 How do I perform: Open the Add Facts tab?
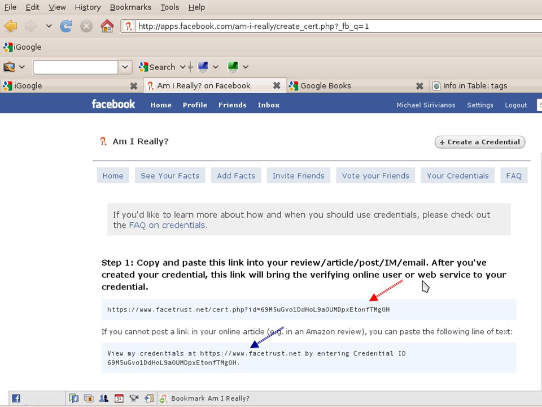pos(236,176)
